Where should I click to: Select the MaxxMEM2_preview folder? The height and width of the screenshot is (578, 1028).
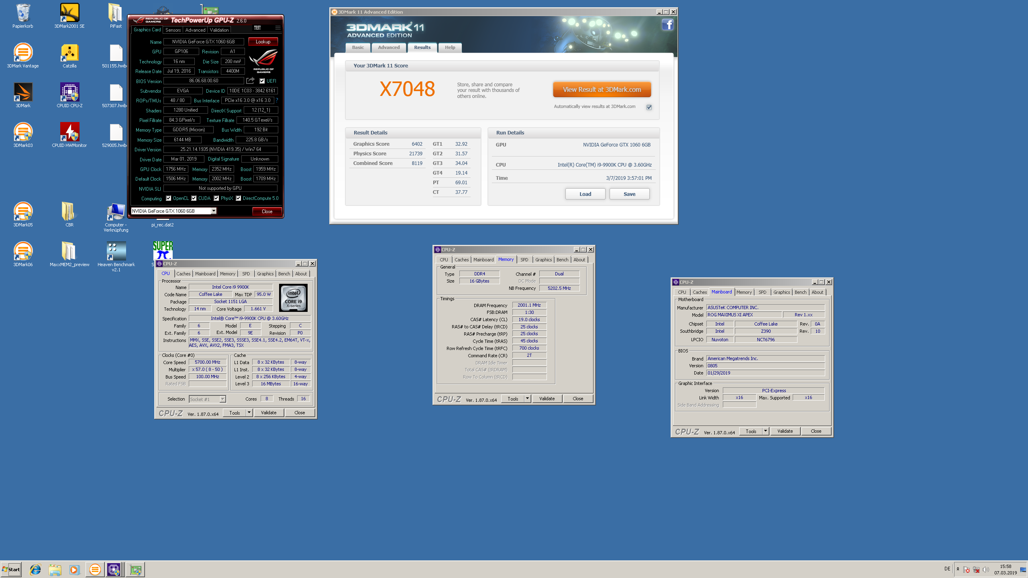69,254
